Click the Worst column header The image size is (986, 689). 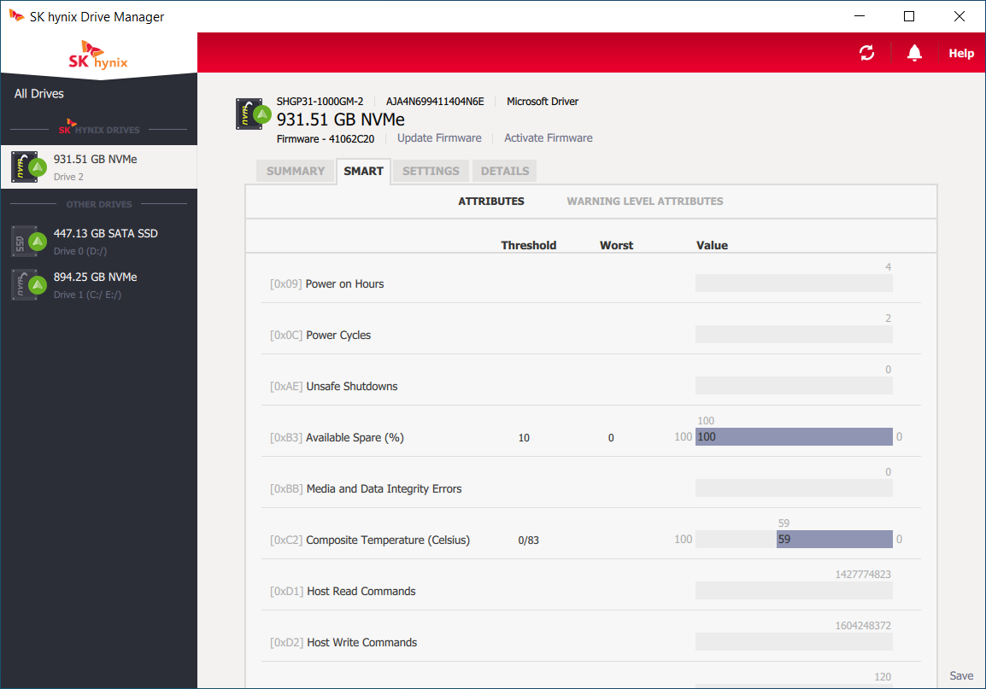pos(616,245)
